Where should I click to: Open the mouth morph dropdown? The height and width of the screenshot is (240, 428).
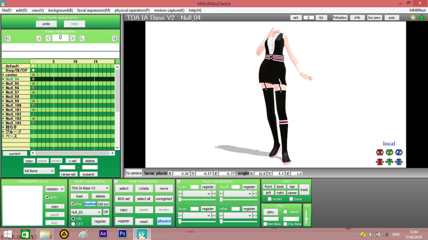[238, 194]
